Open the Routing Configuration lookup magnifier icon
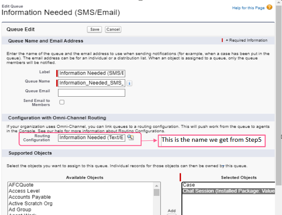The height and width of the screenshot is (215, 282). point(130,137)
